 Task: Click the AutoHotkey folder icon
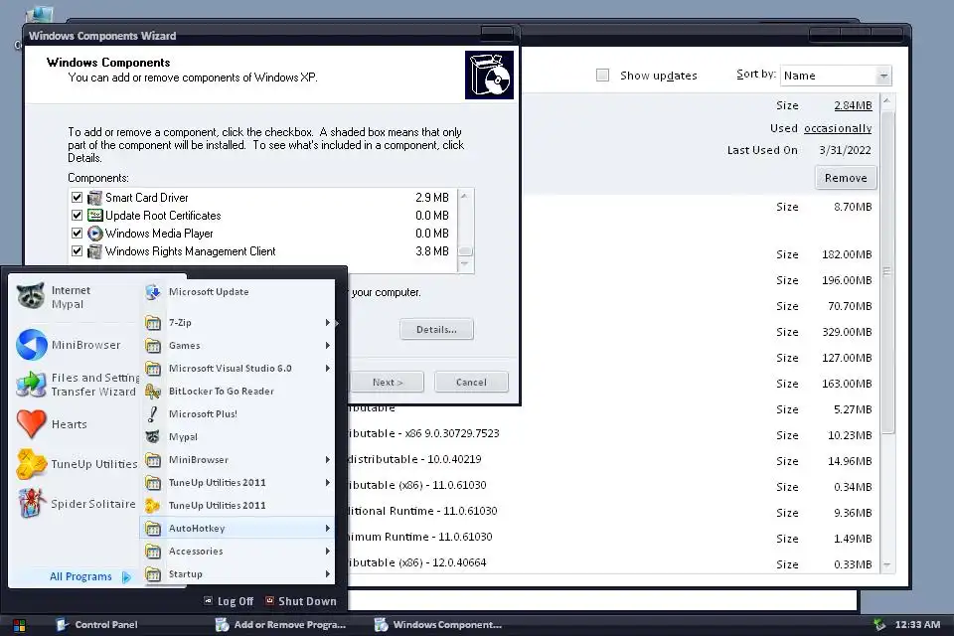tap(153, 529)
